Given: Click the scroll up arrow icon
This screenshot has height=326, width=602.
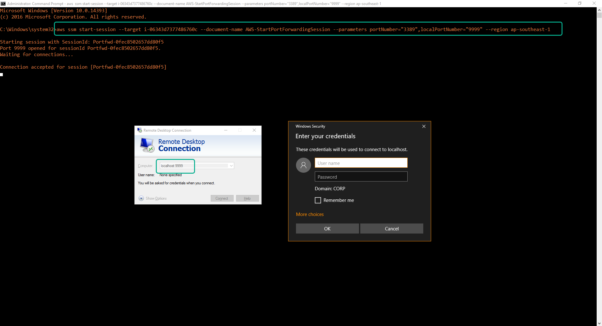Looking at the screenshot, I should pyautogui.click(x=599, y=10).
